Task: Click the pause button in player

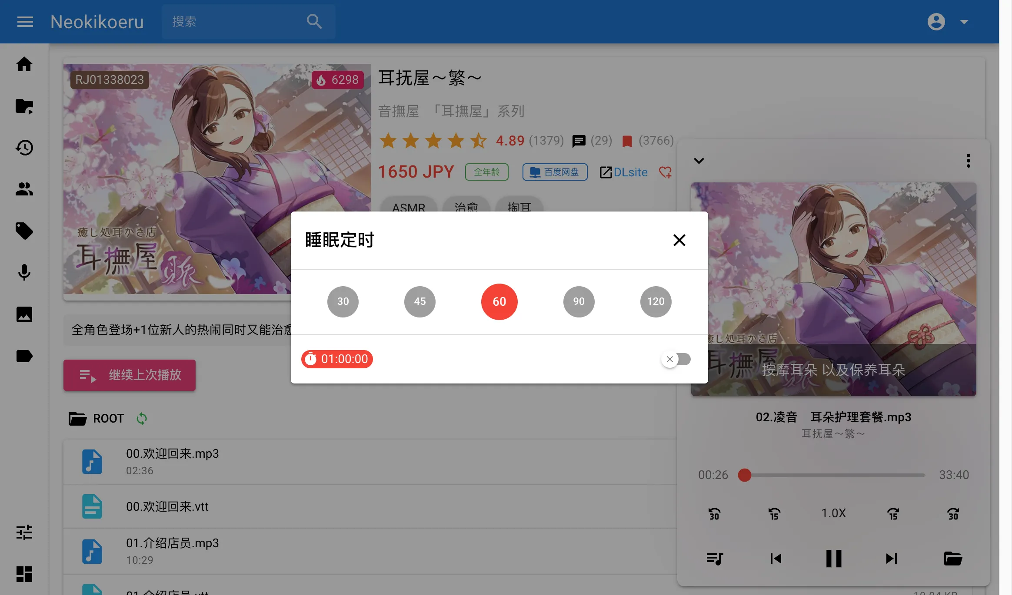Action: click(x=833, y=559)
